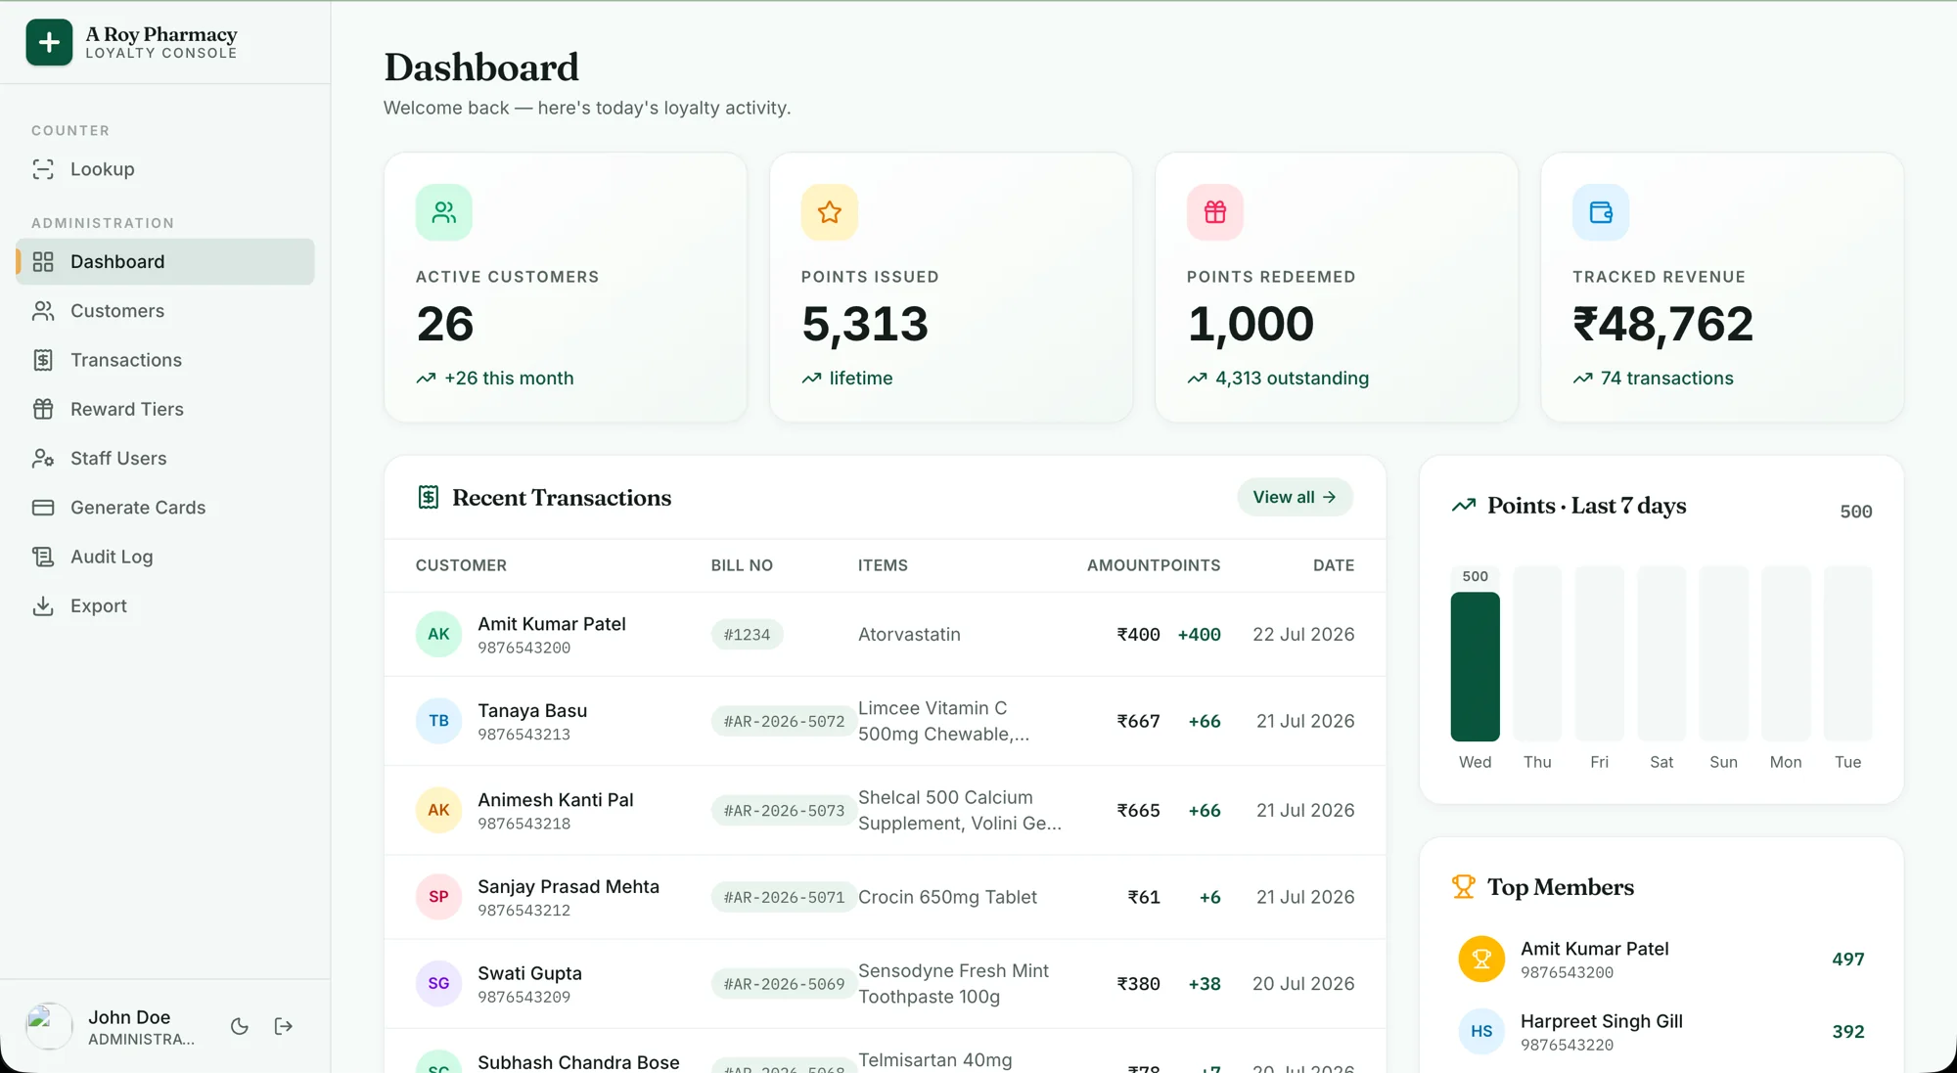
Task: Click the Points Redeemed gift icon tile
Action: 1215,212
